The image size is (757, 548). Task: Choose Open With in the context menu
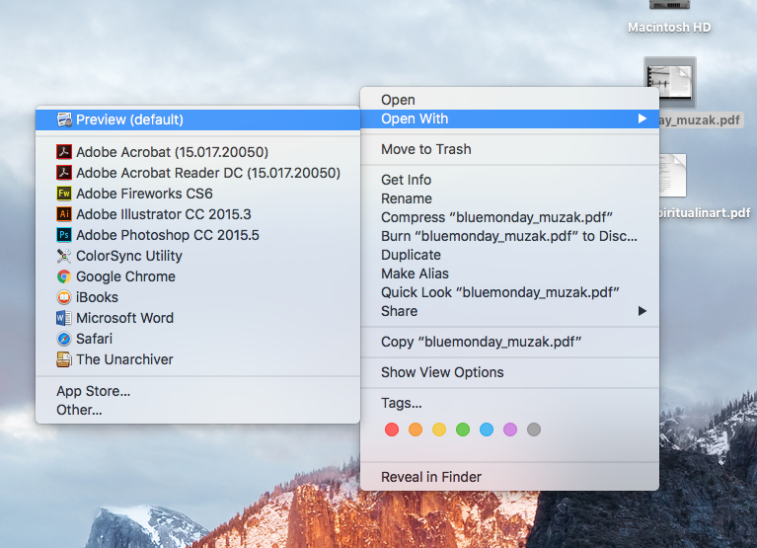pyautogui.click(x=510, y=118)
